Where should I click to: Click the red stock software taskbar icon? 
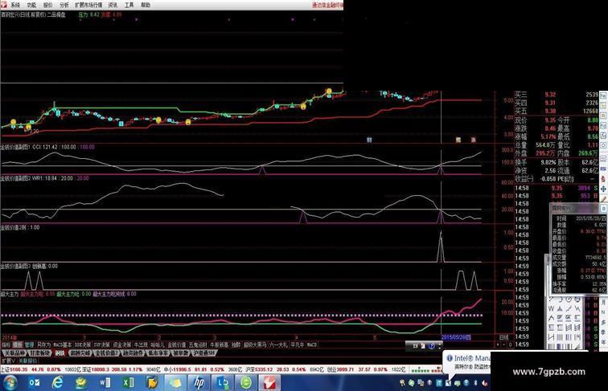[x=269, y=383]
